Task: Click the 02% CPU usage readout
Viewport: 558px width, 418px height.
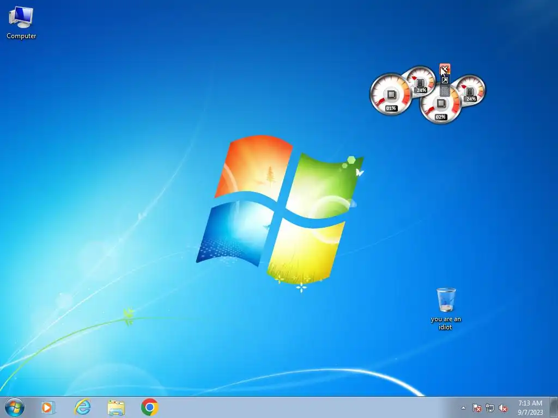Action: click(440, 117)
